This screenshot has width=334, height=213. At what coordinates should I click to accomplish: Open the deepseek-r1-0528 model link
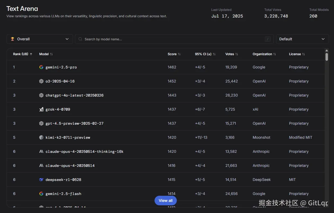click(x=63, y=180)
